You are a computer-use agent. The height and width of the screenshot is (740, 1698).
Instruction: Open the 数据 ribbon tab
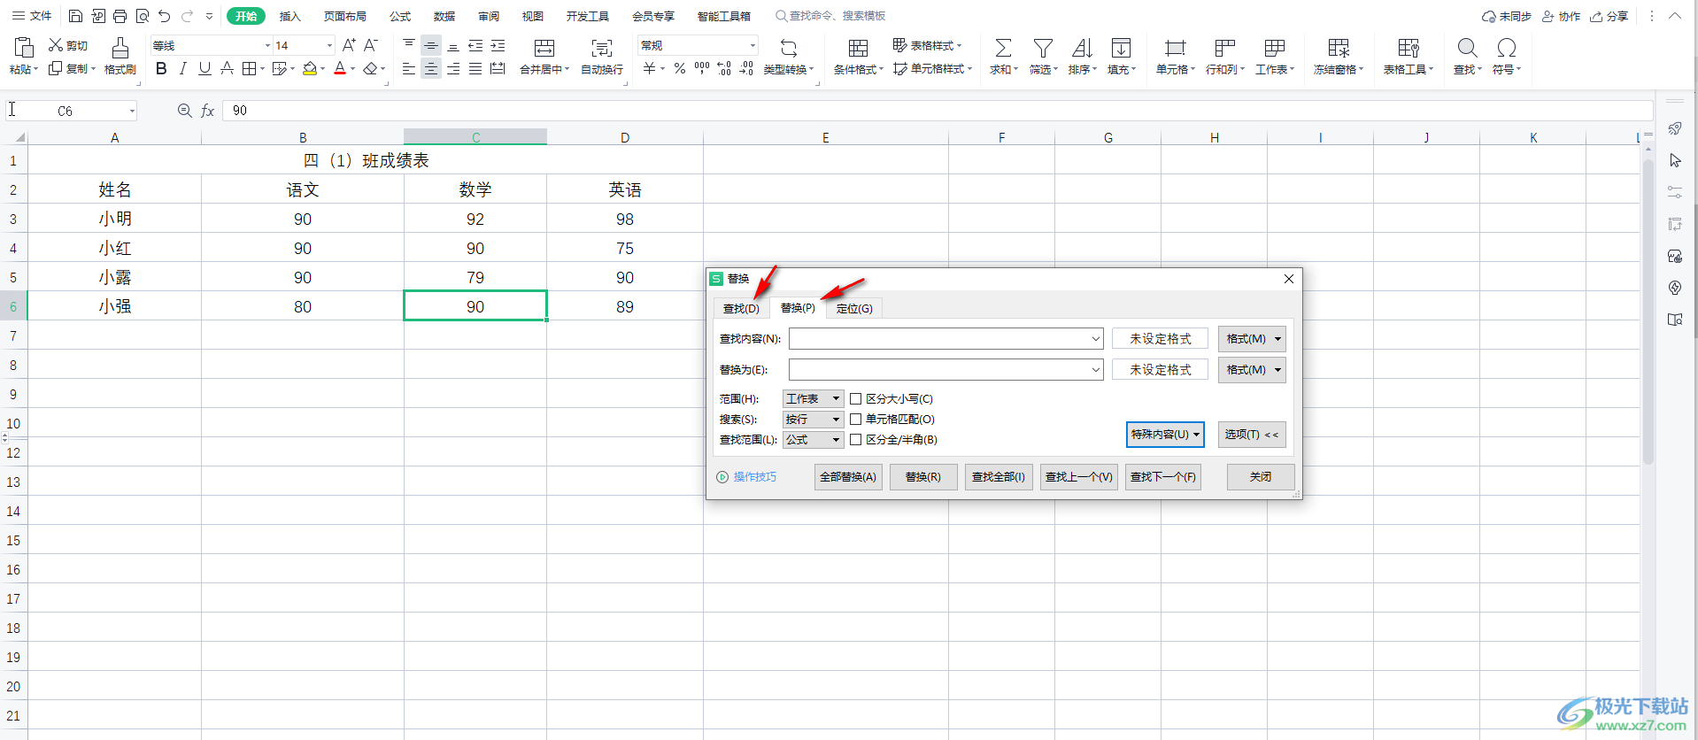[444, 16]
